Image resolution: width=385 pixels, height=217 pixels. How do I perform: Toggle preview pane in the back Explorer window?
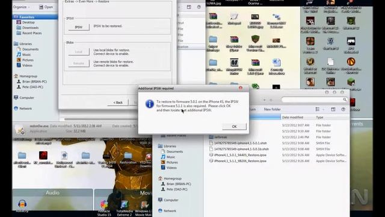coord(189,7)
